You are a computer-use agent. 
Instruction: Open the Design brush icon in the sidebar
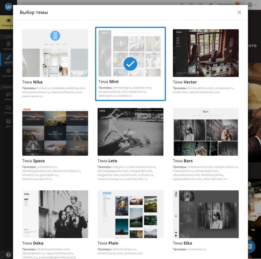click(x=8, y=57)
